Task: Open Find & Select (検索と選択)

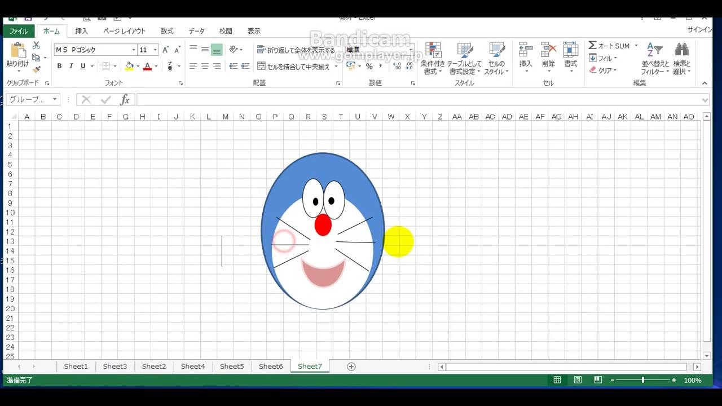Action: (681, 59)
